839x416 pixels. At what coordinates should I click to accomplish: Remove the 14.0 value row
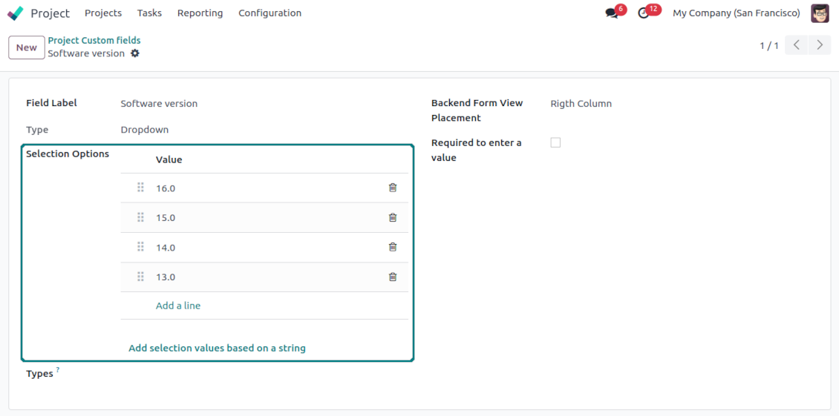coord(393,247)
